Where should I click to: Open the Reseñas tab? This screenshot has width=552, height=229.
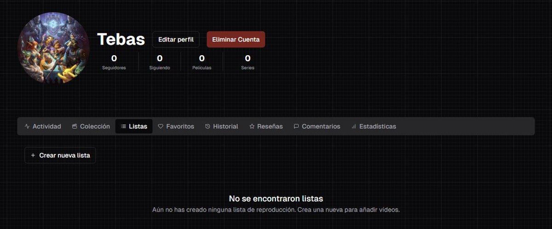tap(266, 126)
